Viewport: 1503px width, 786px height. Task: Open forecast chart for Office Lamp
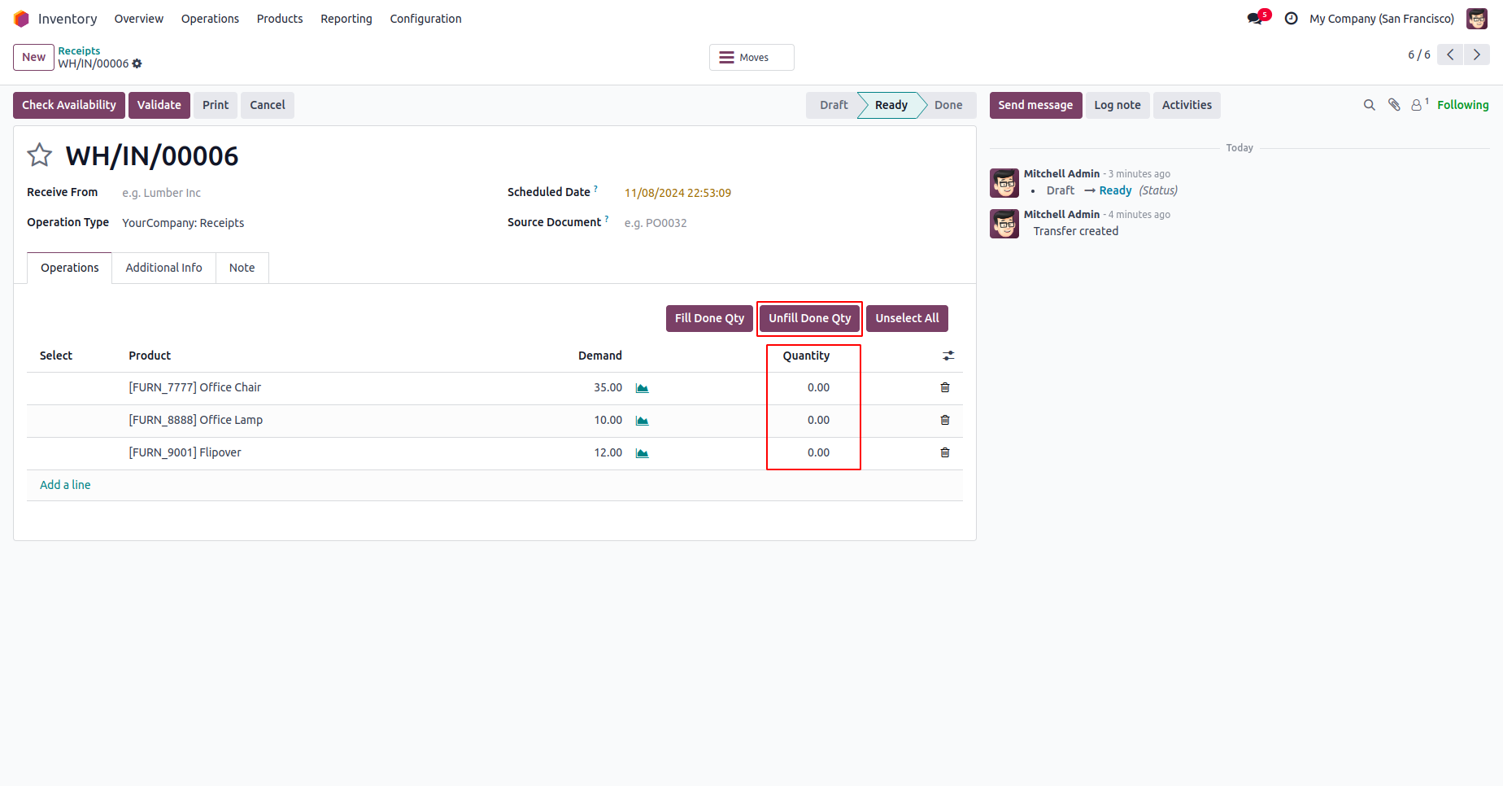642,421
